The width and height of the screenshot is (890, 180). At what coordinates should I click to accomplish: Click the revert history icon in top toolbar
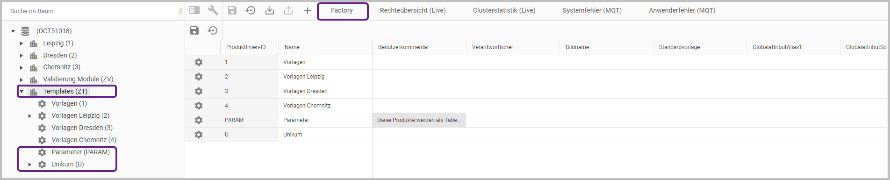point(251,10)
